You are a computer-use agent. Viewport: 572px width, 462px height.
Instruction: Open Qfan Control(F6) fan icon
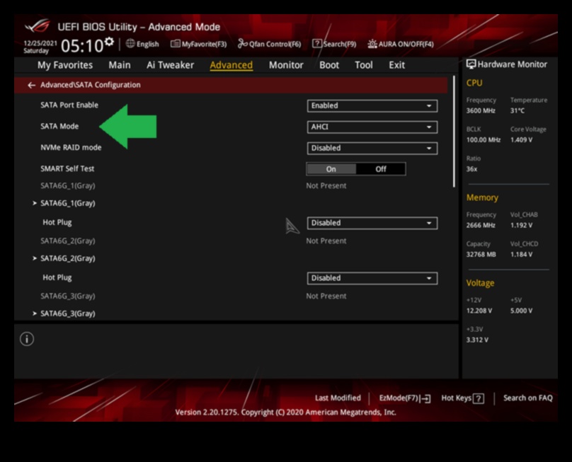pyautogui.click(x=243, y=44)
